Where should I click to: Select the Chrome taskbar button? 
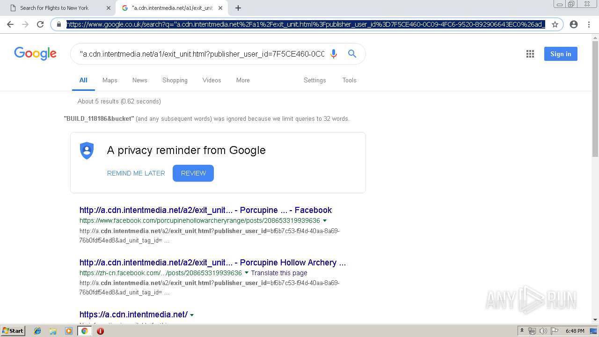pos(85,331)
